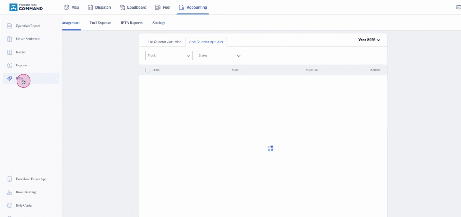Click the Accounting wallet icon
This screenshot has height=217, width=461.
[182, 7]
